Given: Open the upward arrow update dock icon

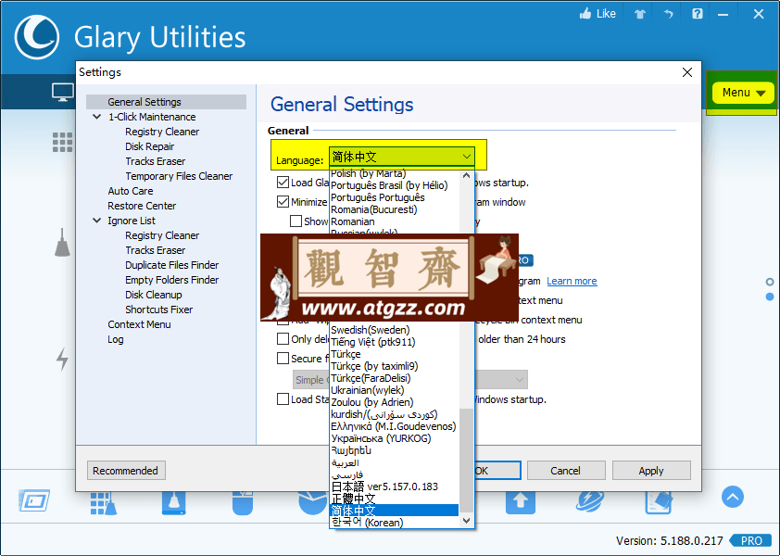Looking at the screenshot, I should [521, 501].
